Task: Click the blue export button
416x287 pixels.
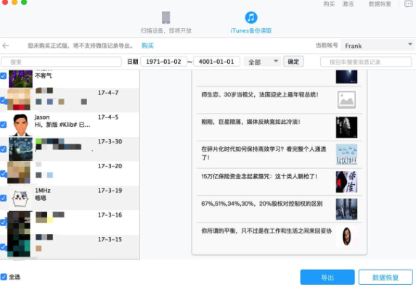Action: [327, 277]
